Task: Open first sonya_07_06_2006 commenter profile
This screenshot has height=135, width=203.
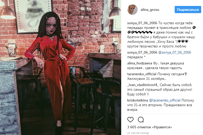Action: (142, 23)
